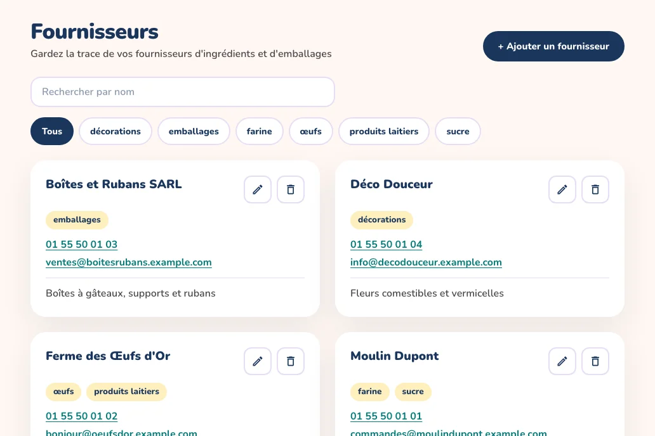The image size is (655, 436).
Task: Edit the Déco Douceur supplier
Action: (562, 189)
